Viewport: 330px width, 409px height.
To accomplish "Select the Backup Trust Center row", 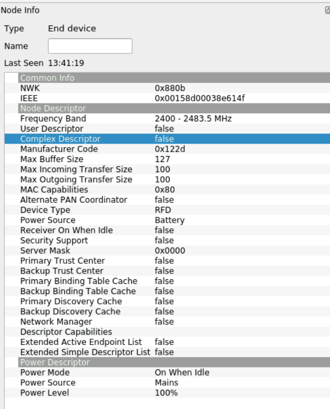I will [167, 271].
